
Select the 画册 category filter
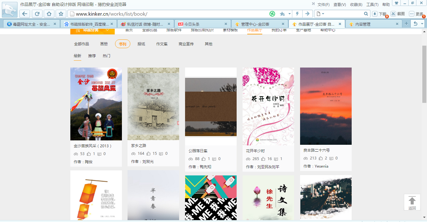pos(104,44)
